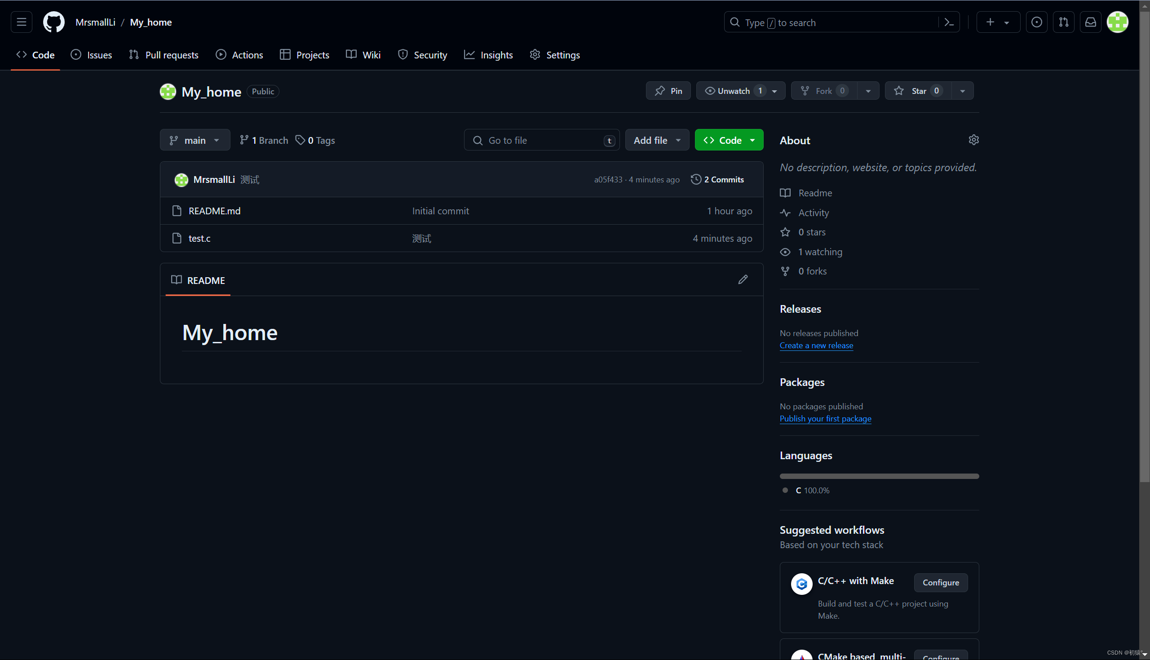Viewport: 1150px width, 660px height.
Task: Open the Pull requests tab
Action: [164, 55]
